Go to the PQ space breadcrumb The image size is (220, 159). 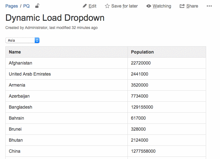27,6
